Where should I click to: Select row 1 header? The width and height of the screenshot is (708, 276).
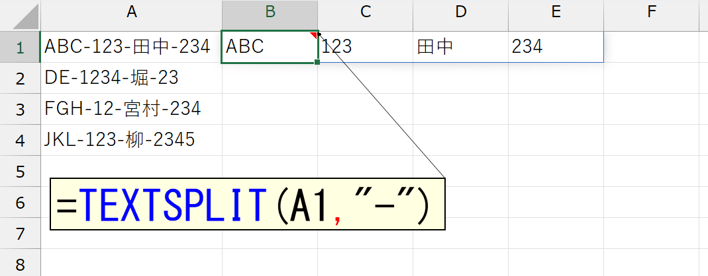(x=21, y=47)
